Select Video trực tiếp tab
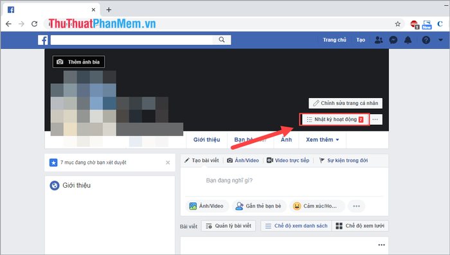 pyautogui.click(x=288, y=160)
